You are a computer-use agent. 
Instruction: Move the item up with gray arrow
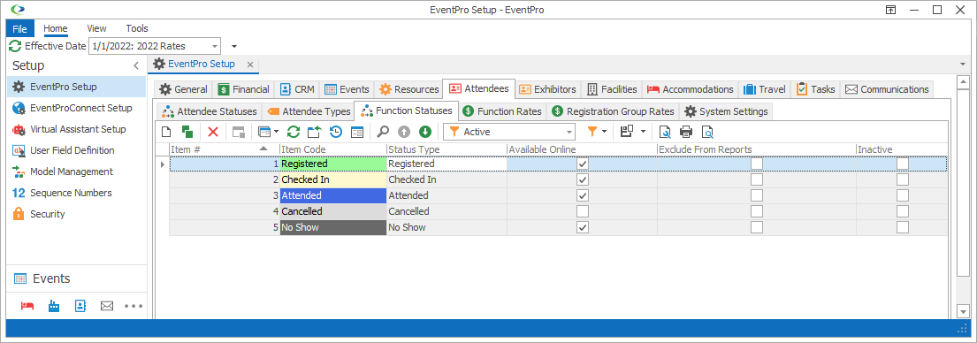tap(404, 132)
